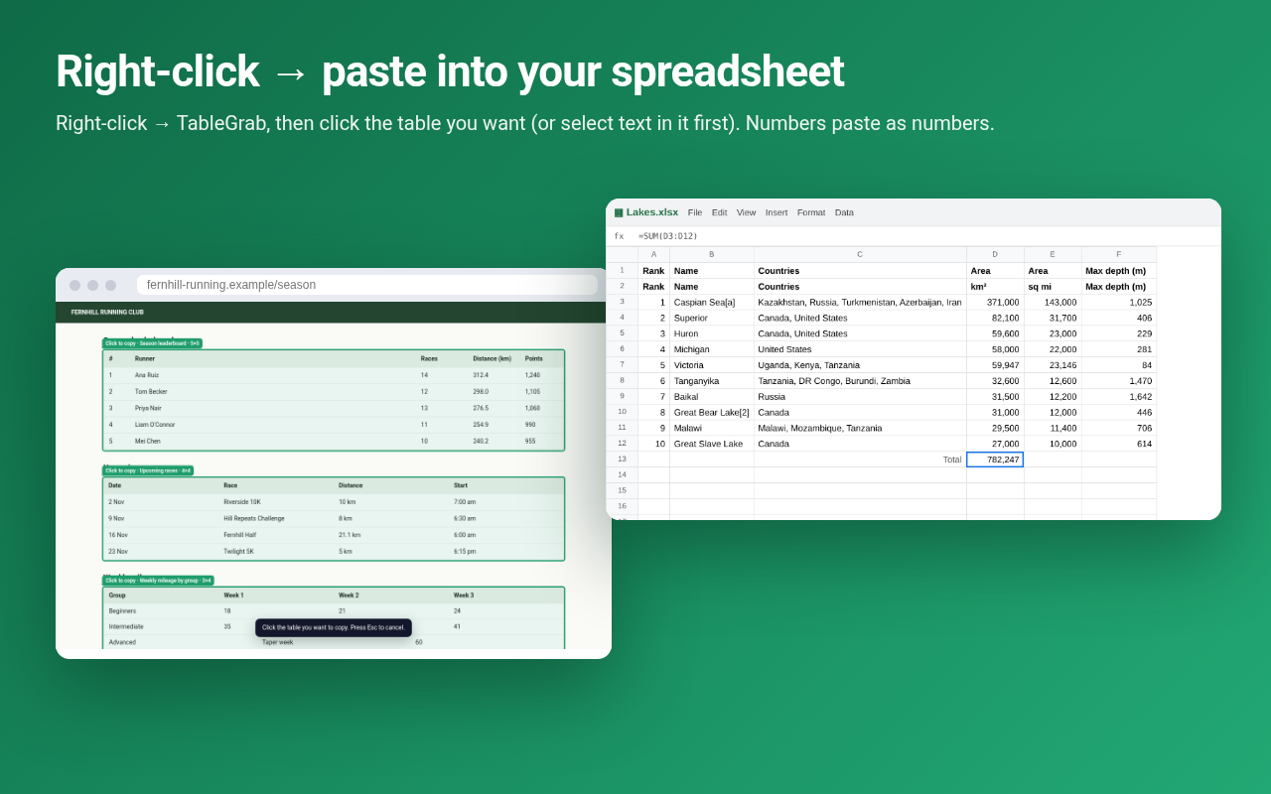Open the Edit menu in Lakes.xlsx

point(719,212)
